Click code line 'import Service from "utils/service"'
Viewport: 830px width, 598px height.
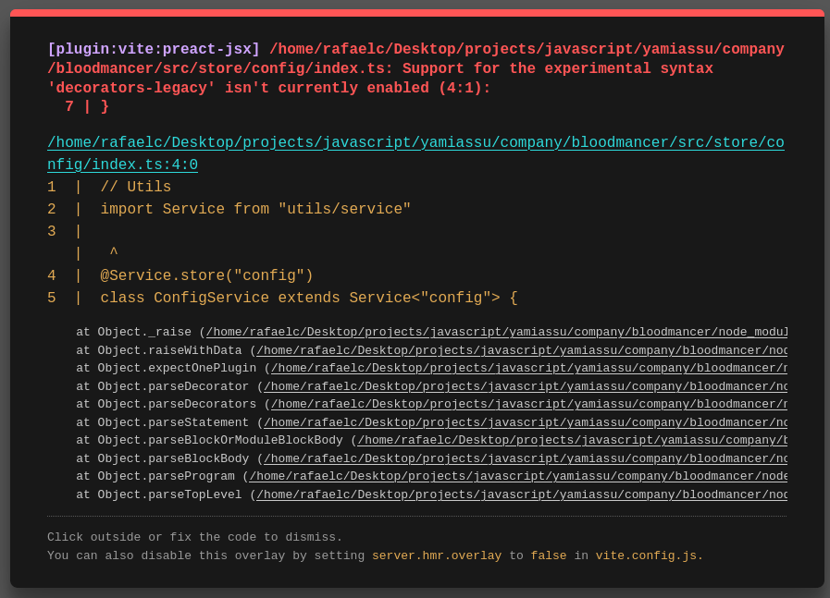255,209
